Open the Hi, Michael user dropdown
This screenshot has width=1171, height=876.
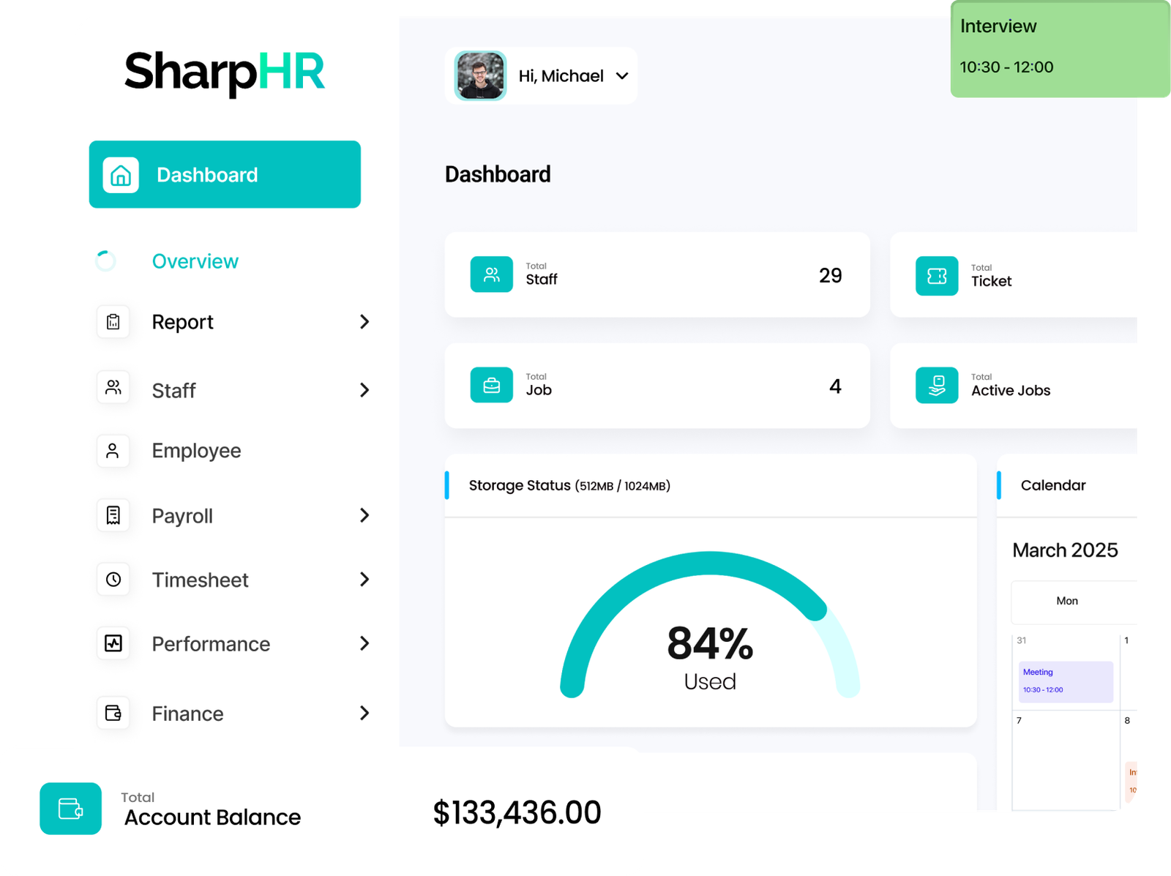tap(622, 76)
